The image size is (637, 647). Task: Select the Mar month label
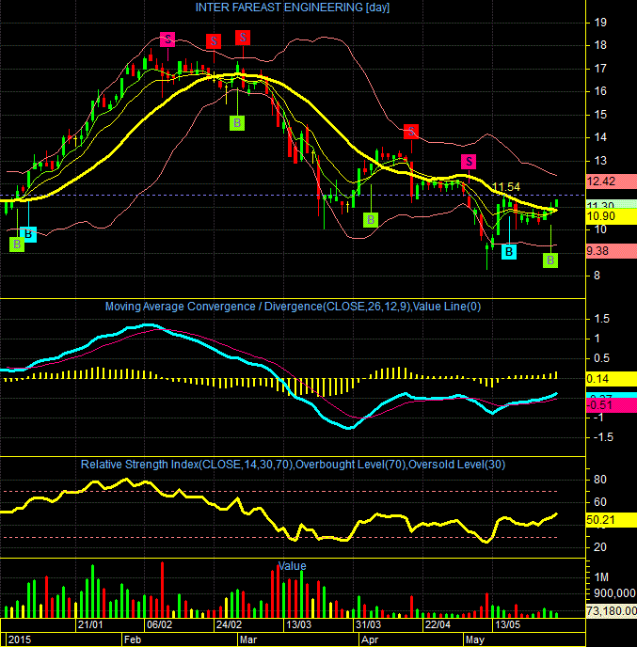pyautogui.click(x=248, y=639)
